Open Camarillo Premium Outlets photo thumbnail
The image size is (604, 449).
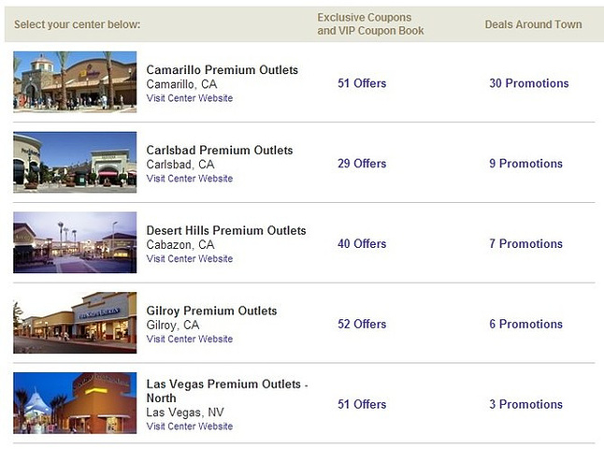pos(75,82)
